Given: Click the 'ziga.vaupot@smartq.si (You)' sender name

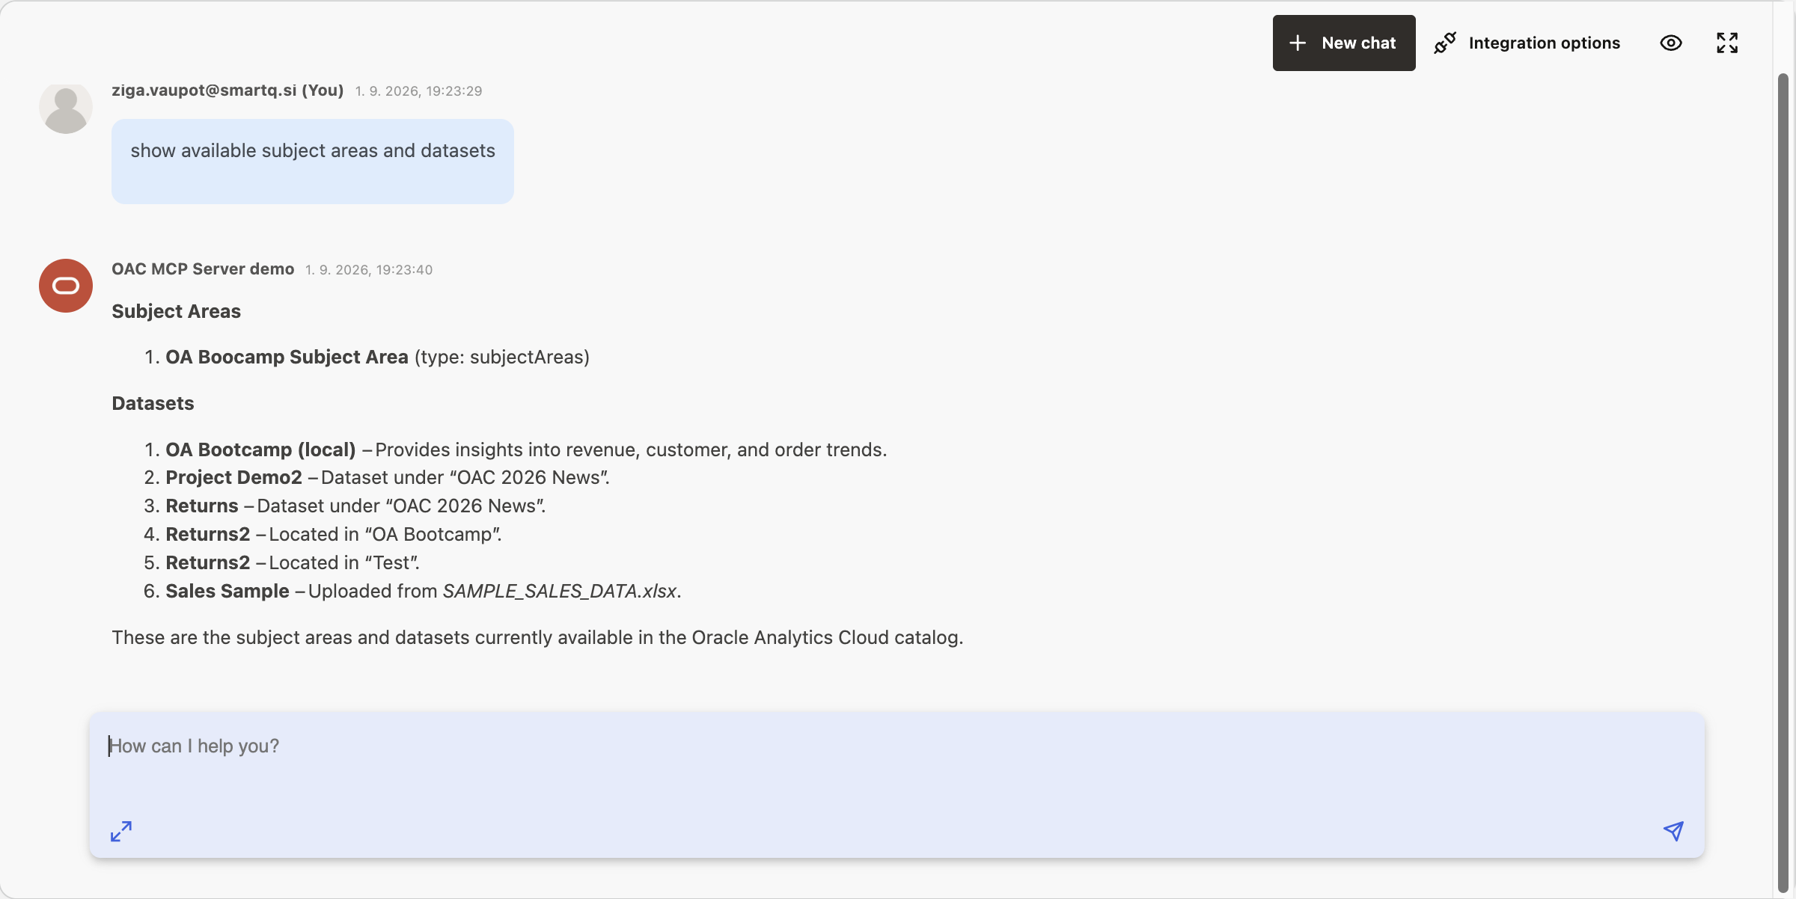Looking at the screenshot, I should (227, 90).
